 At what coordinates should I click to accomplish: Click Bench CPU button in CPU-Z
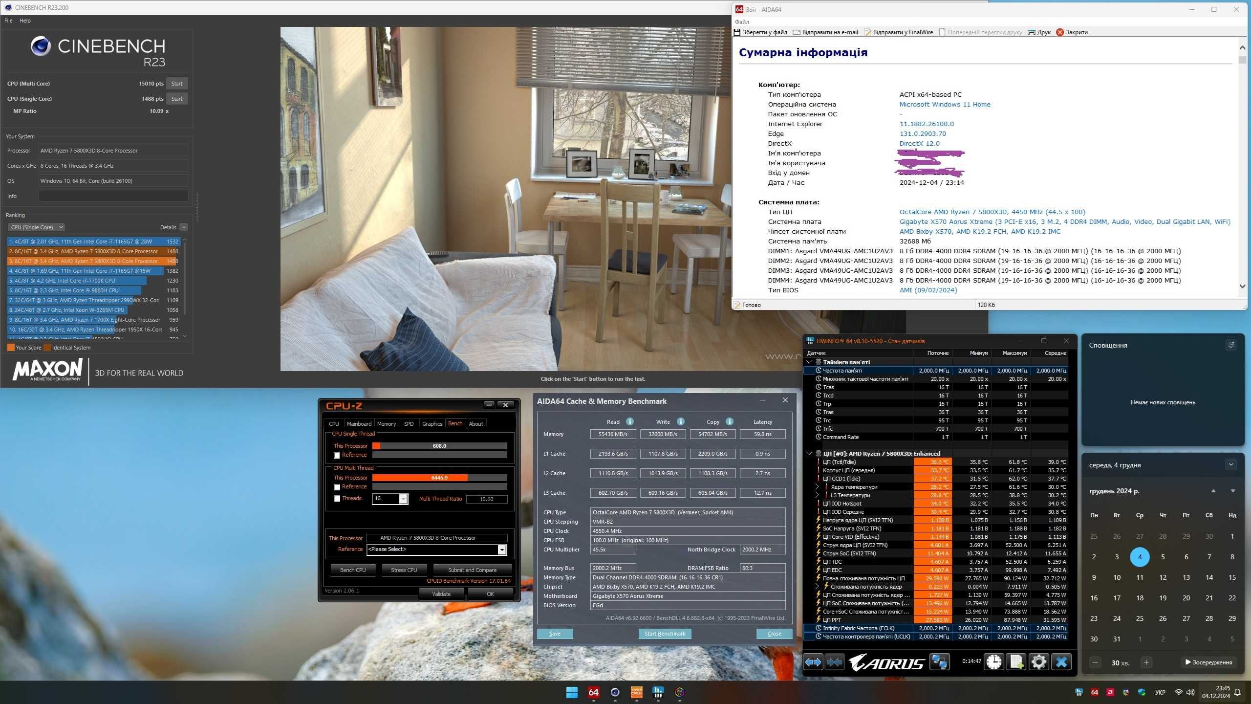353,570
